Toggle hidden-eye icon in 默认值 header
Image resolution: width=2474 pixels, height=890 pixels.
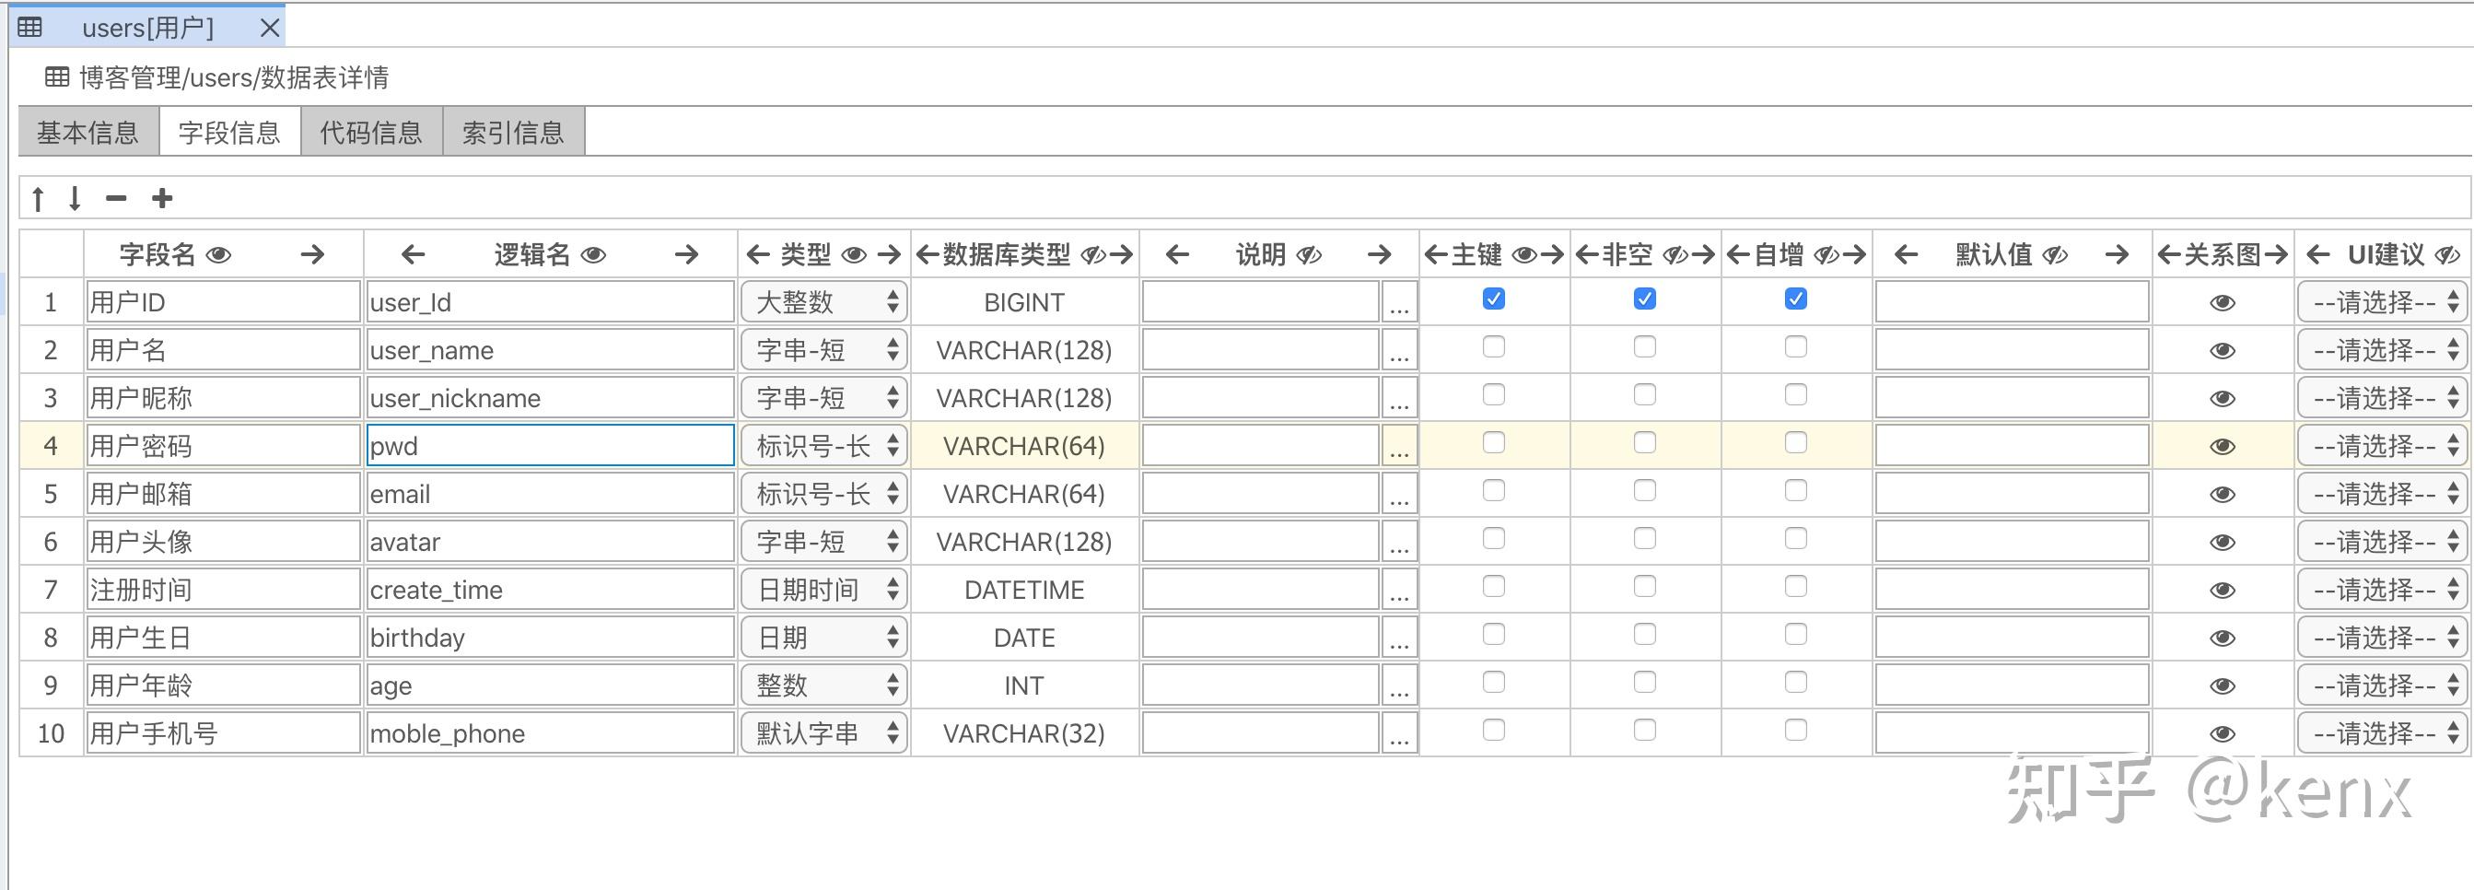[2054, 254]
